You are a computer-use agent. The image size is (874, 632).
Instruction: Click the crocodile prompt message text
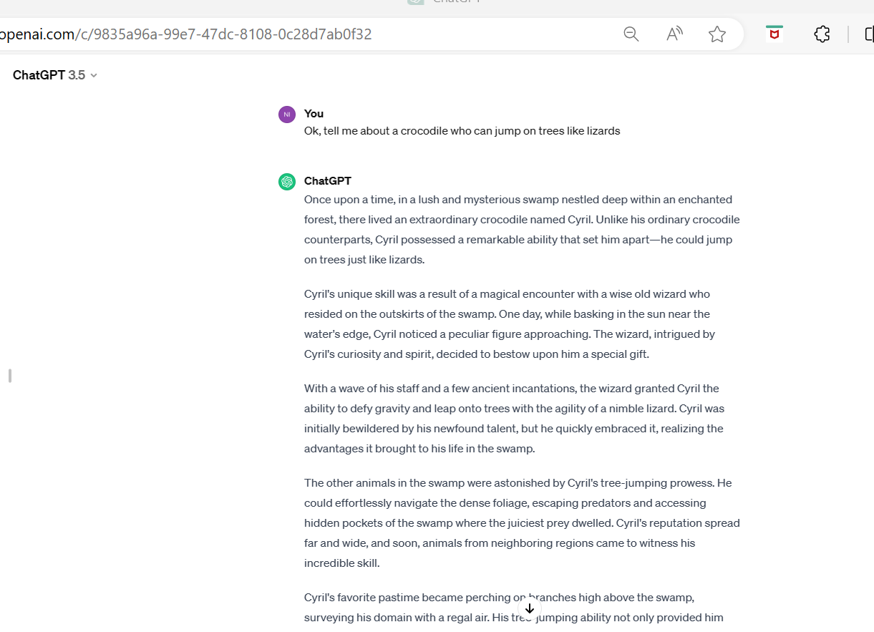pyautogui.click(x=462, y=131)
